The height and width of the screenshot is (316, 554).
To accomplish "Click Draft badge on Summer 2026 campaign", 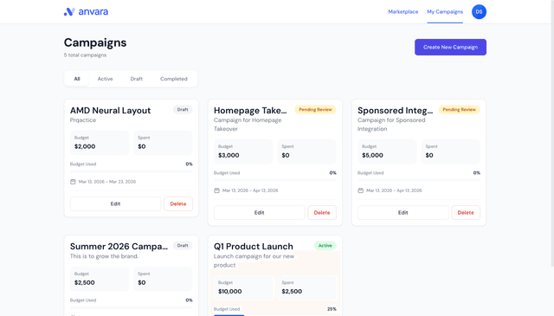I will [x=183, y=246].
